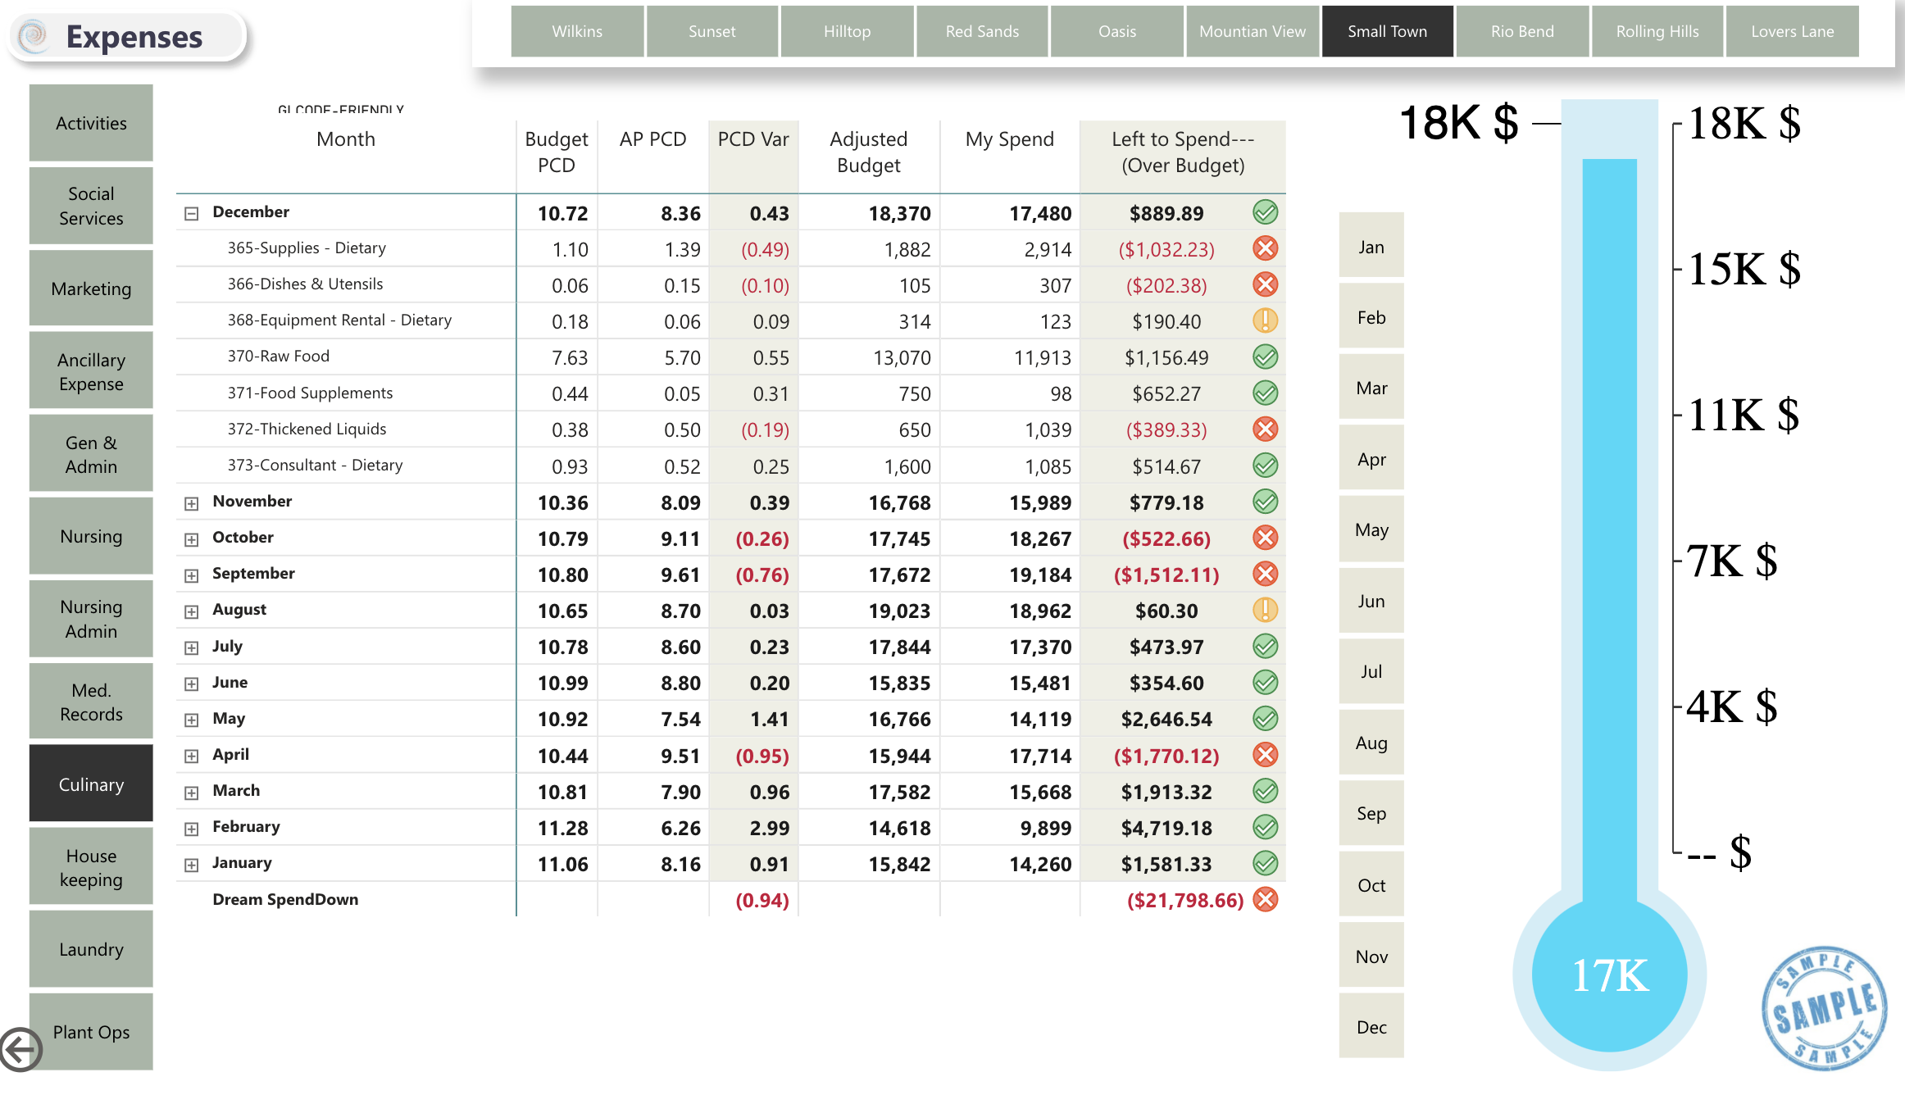Click red X icon on Dream SpendDown row
Viewport: 1905px width, 1095px height.
click(x=1265, y=900)
